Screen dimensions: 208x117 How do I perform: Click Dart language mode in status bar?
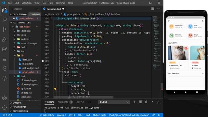click(x=88, y=115)
